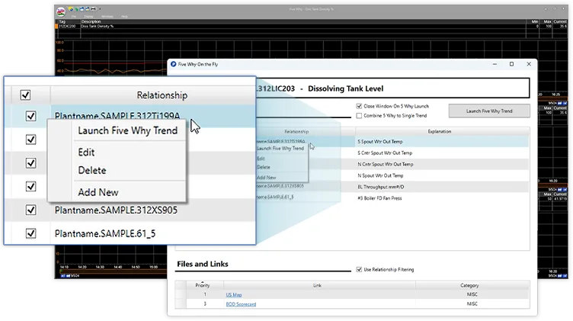Choose Launch Five Why Trend from context menu
The height and width of the screenshot is (321, 573).
pos(127,130)
